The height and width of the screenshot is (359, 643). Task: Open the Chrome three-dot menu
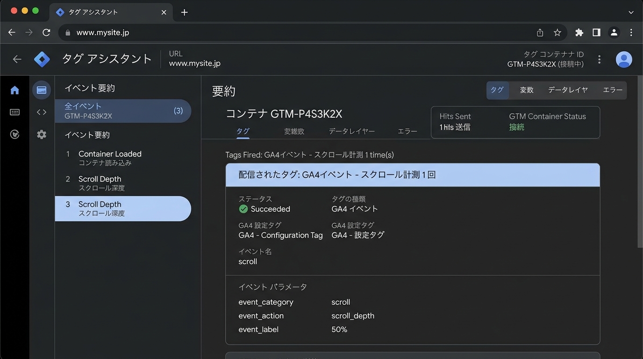click(631, 32)
